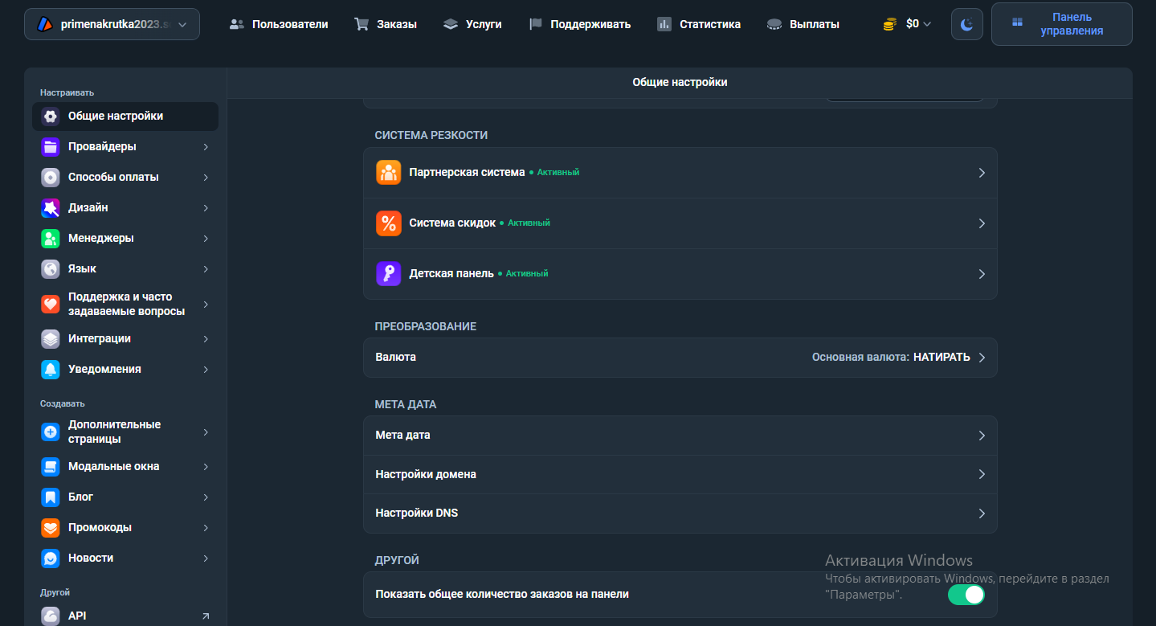The image size is (1156, 626).
Task: Click the Система скидок percent icon
Action: coord(389,223)
